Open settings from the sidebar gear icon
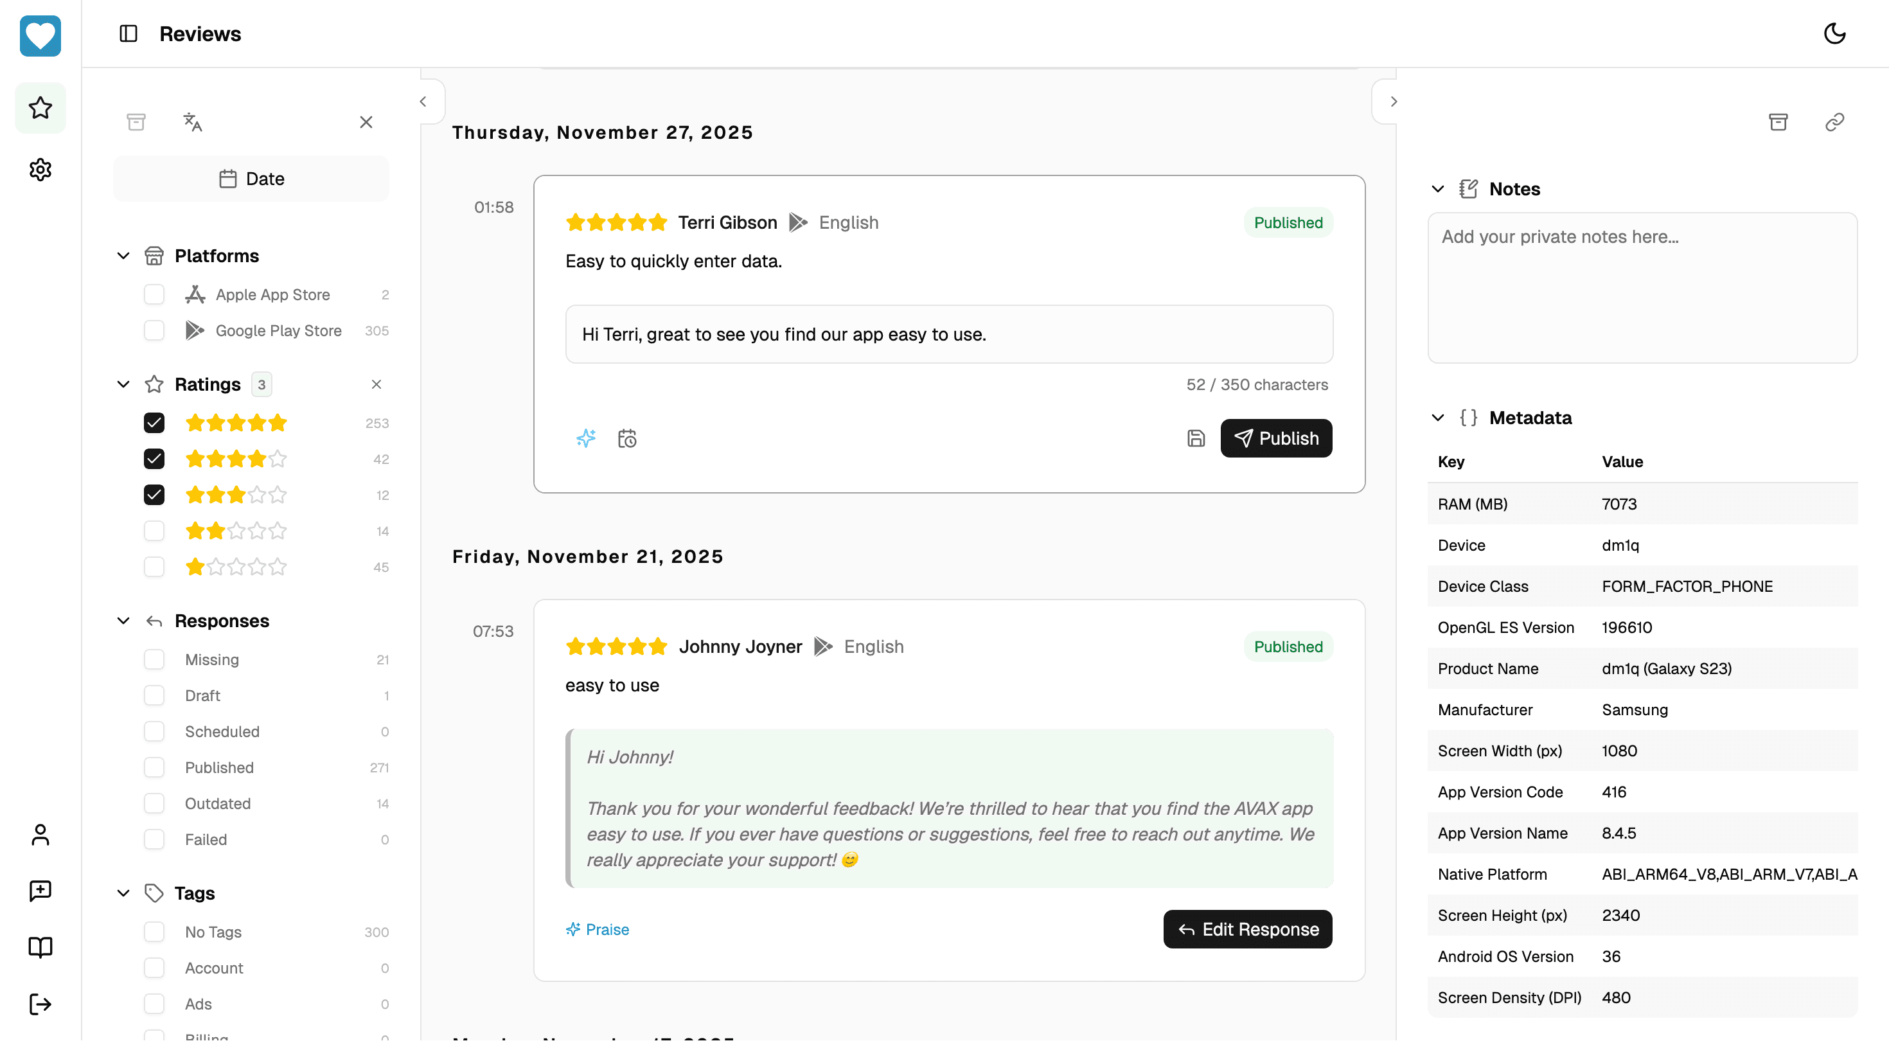 click(x=40, y=170)
